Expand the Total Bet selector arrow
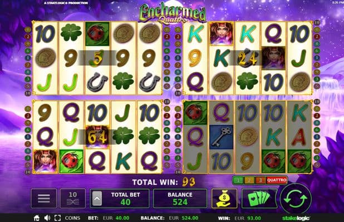 pos(97,198)
